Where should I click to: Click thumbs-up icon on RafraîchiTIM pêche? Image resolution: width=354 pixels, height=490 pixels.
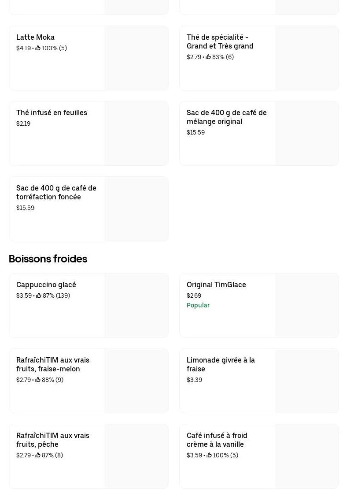click(38, 455)
